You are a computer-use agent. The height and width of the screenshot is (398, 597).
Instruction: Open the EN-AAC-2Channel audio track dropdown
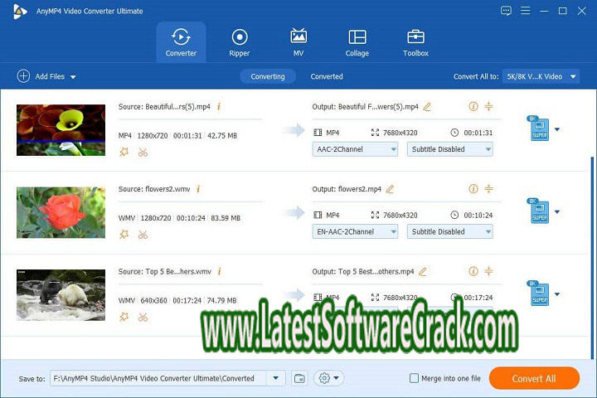(355, 231)
